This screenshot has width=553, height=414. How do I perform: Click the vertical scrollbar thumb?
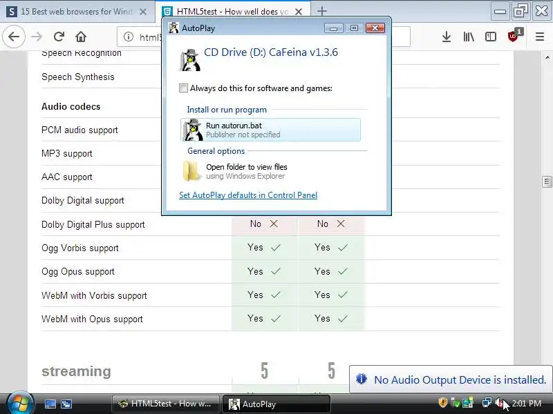click(x=547, y=181)
